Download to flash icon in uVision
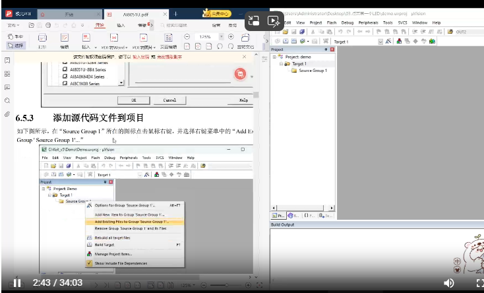This screenshot has height=293, width=484. [325, 41]
